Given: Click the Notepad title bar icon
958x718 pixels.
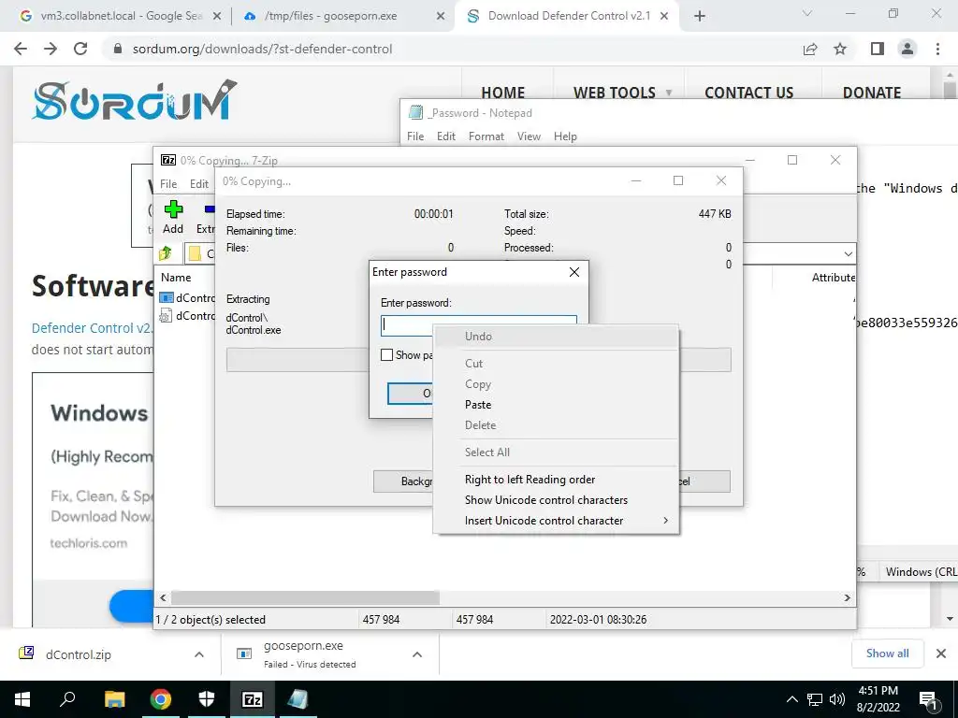Looking at the screenshot, I should [415, 112].
